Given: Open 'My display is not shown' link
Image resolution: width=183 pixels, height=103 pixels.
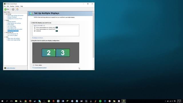Looking at the screenshot, I should click(x=37, y=38).
